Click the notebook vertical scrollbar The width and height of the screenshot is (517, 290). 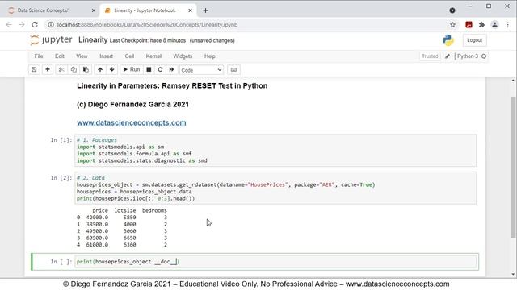pos(513,167)
